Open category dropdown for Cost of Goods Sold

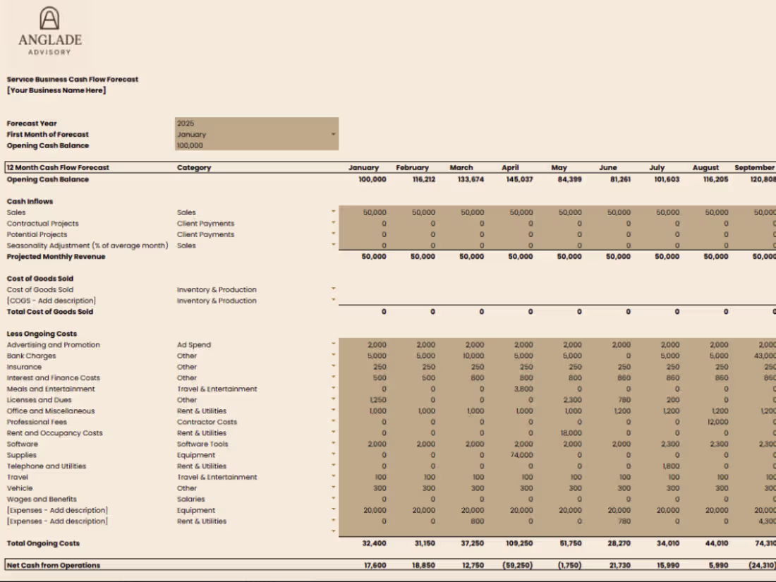(334, 289)
